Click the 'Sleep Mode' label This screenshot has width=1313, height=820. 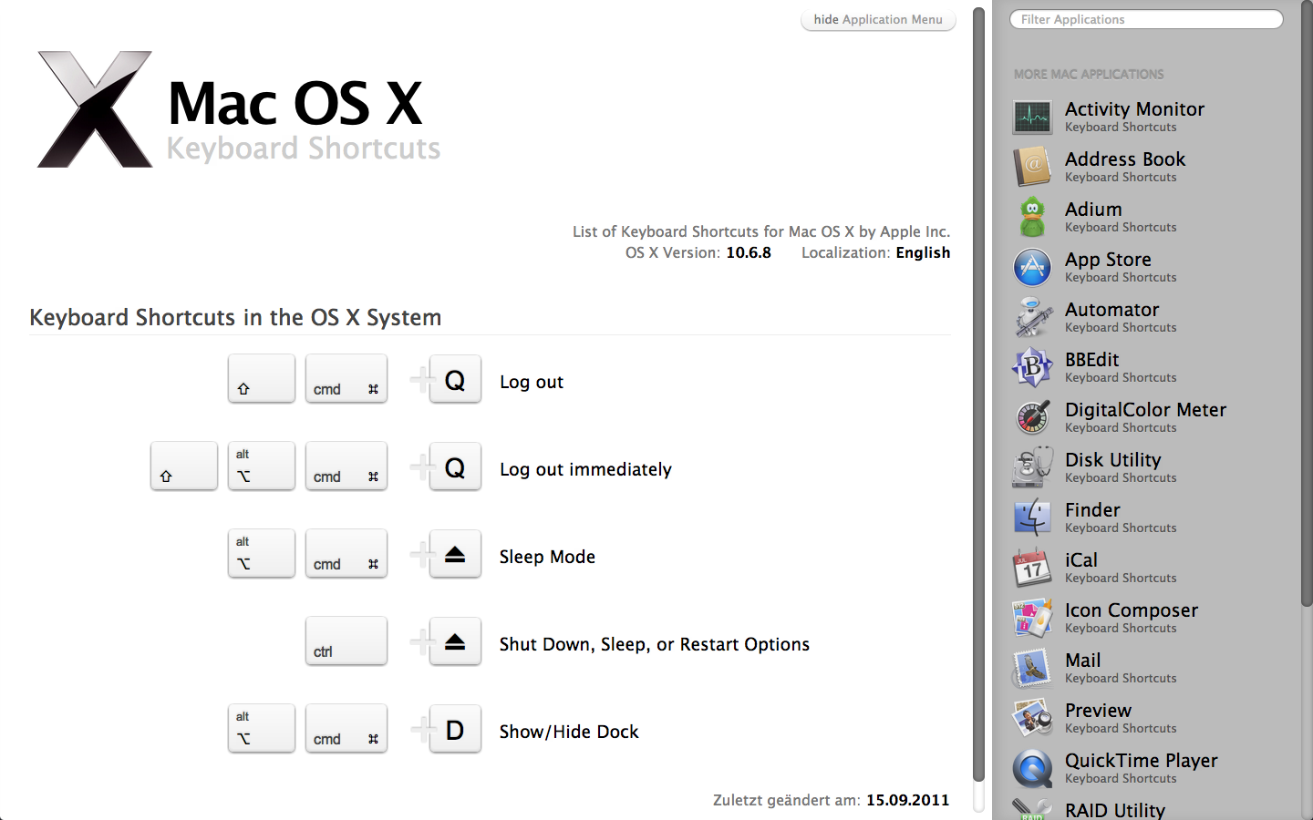[x=547, y=557]
